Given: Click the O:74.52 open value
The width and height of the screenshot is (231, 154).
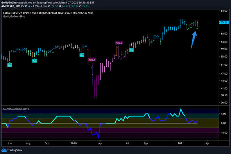Looking at the screenshot, I should [53, 6].
